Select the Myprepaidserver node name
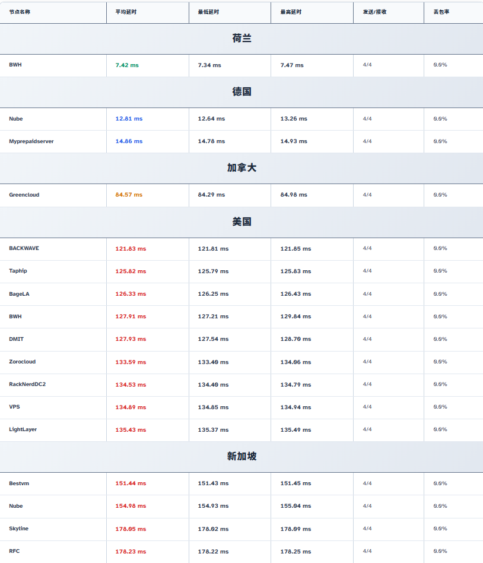Screen dimensions: 483x563 point(31,141)
